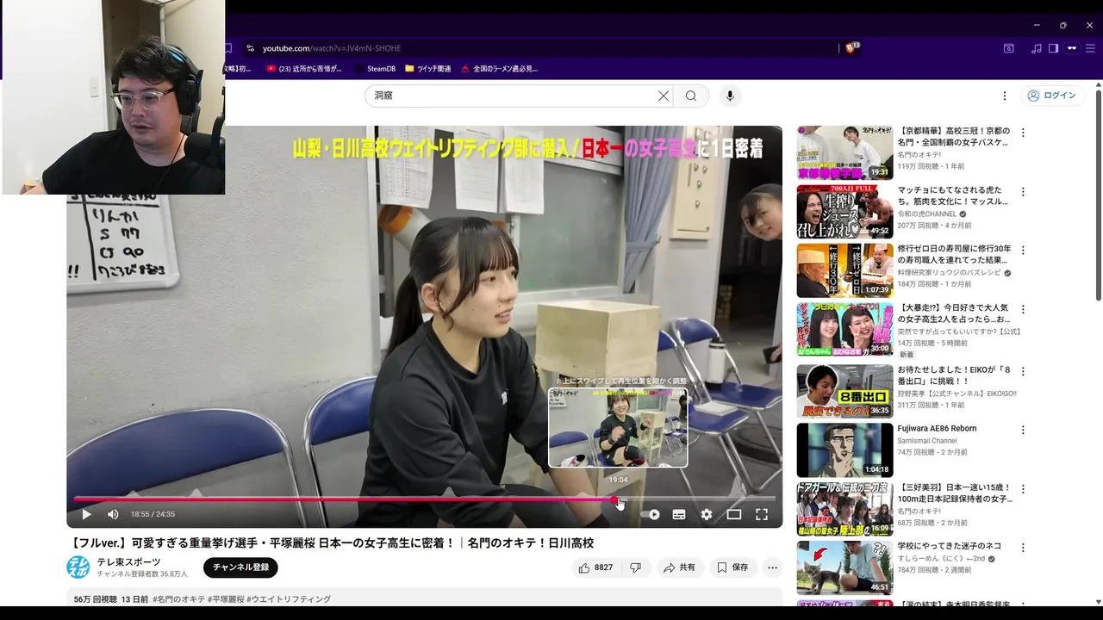This screenshot has width=1103, height=620.
Task: Click the red video progress bar scrubber
Action: click(614, 499)
